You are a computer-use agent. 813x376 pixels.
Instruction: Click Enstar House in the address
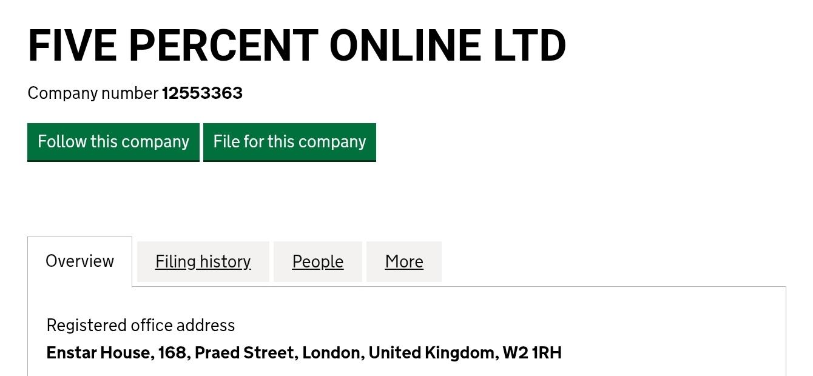tap(100, 353)
